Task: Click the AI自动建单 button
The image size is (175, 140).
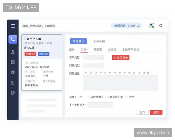Action: (121, 57)
